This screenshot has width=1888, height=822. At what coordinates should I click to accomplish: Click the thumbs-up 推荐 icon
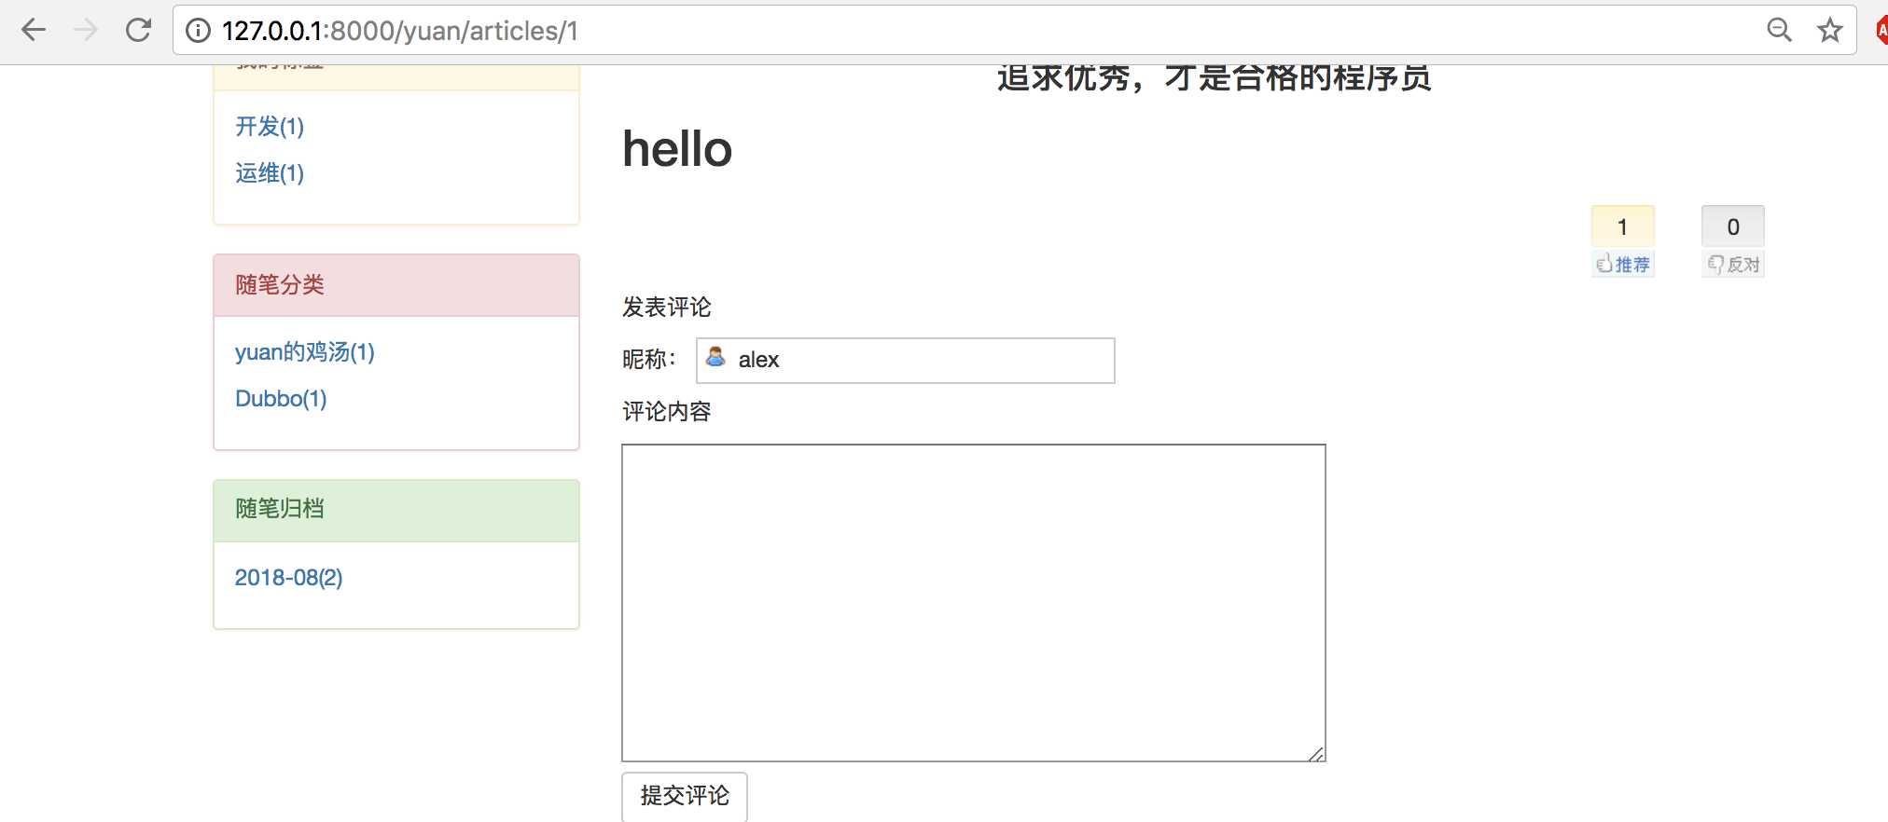tap(1604, 265)
